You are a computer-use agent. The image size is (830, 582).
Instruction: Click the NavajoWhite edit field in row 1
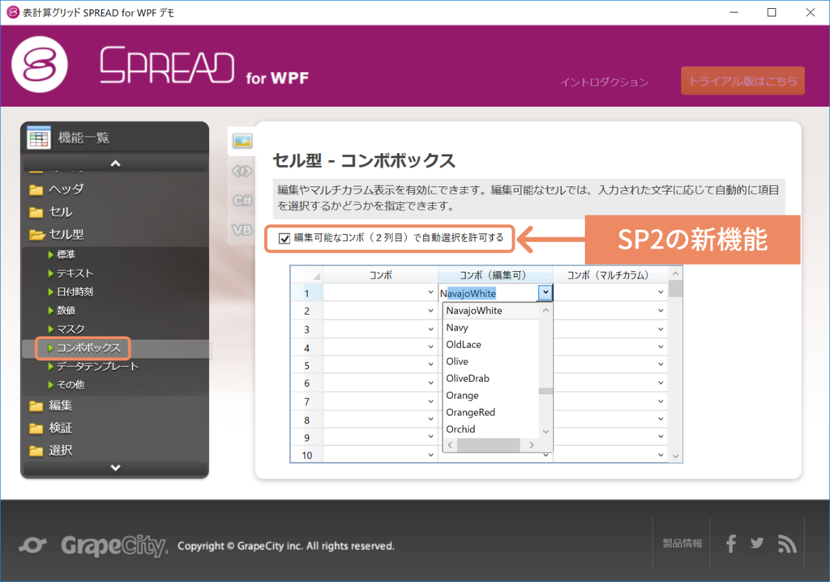(488, 293)
